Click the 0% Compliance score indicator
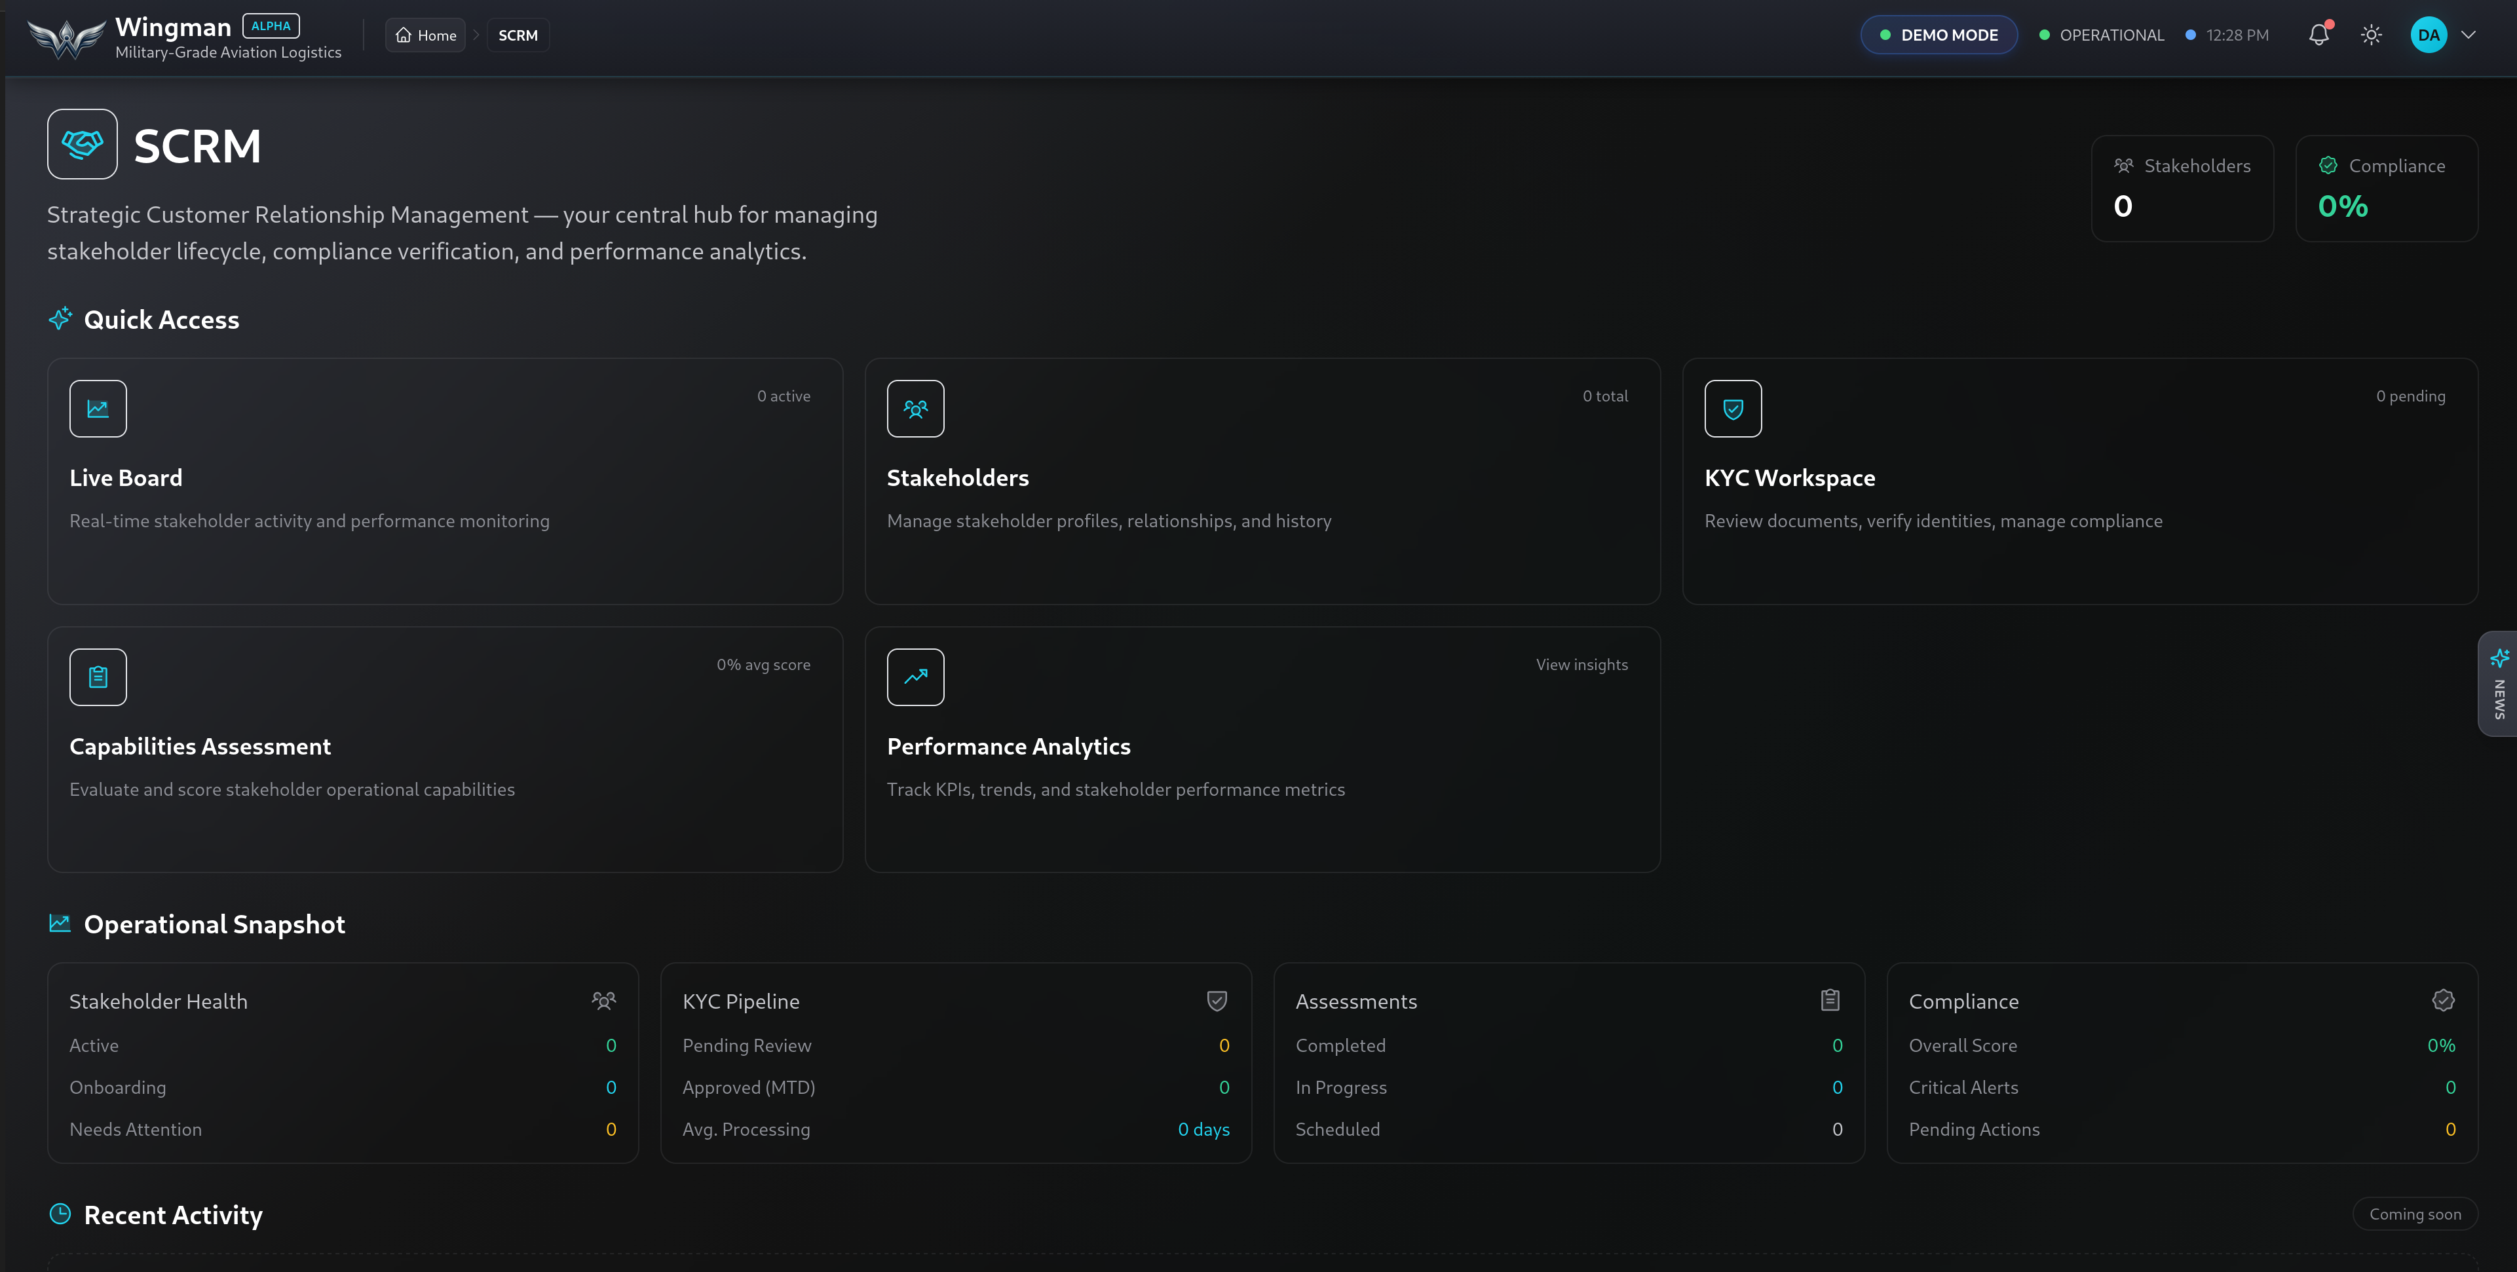 [x=2342, y=205]
